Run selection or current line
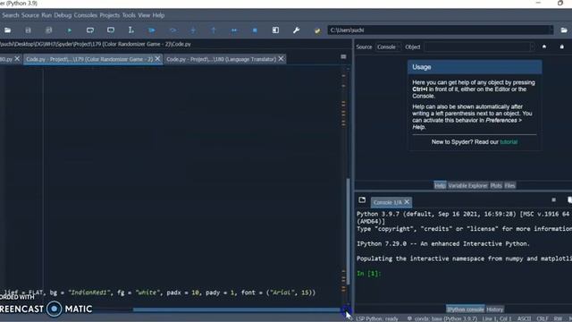This screenshot has width=572, height=322. coord(131,30)
